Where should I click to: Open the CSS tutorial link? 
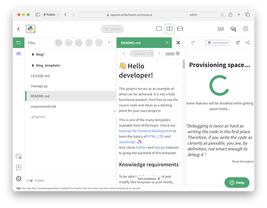tap(160, 136)
